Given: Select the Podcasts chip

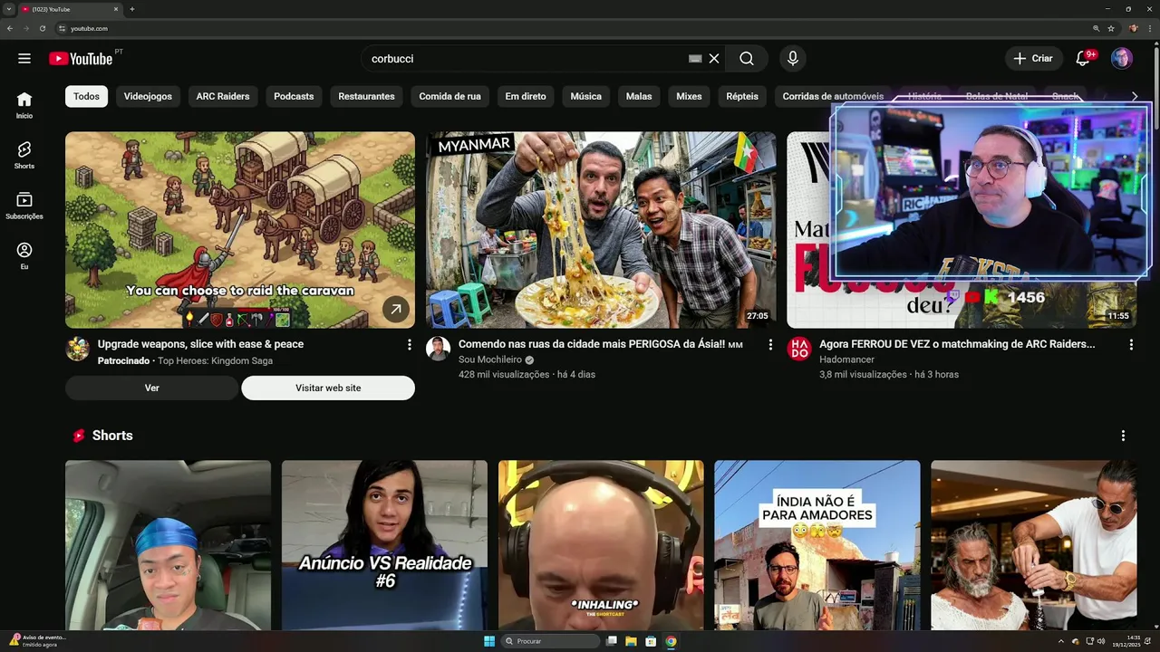Looking at the screenshot, I should 294,96.
